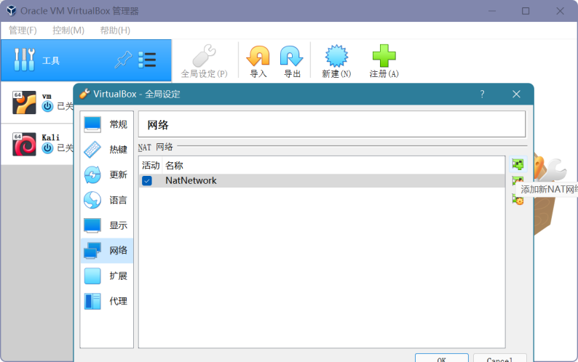Image resolution: width=578 pixels, height=362 pixels.
Task: Minimize the VirtualBox Manager window
Action: (492, 11)
